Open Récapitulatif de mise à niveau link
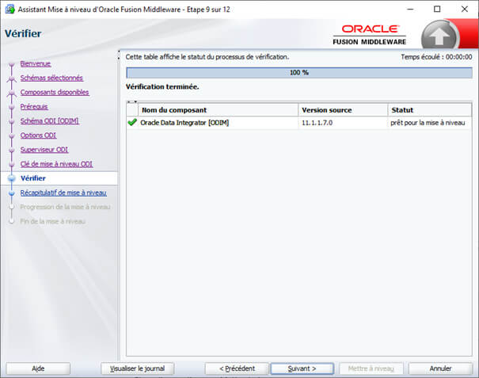This screenshot has width=479, height=378. [x=63, y=193]
